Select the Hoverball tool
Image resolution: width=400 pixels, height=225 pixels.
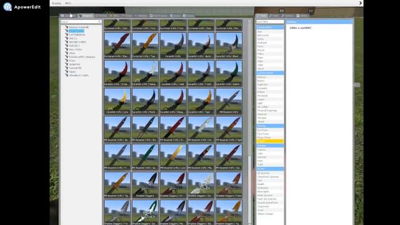pos(270,96)
